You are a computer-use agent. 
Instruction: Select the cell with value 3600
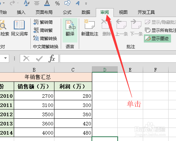(34, 123)
